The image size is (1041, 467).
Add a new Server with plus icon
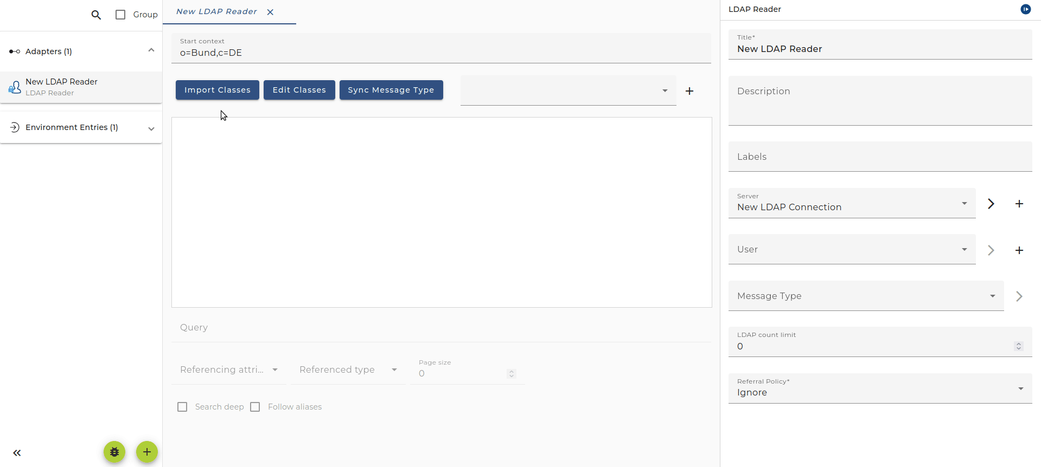(x=1019, y=204)
